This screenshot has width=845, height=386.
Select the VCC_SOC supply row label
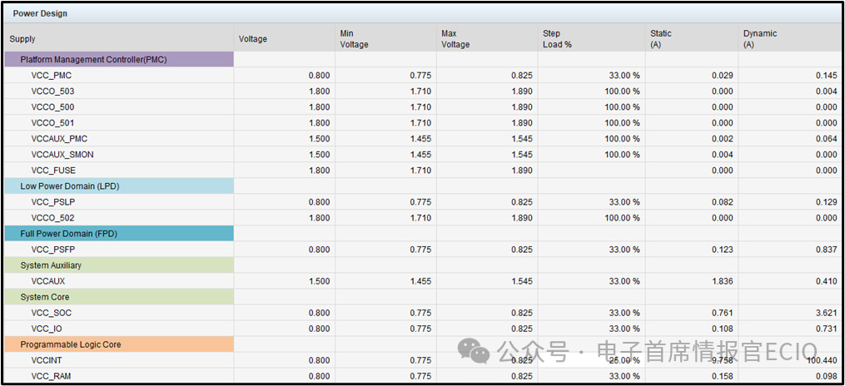tap(51, 313)
